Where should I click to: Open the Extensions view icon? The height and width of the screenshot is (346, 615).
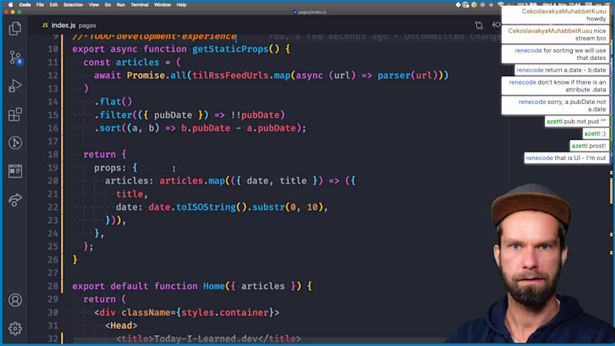tap(15, 115)
